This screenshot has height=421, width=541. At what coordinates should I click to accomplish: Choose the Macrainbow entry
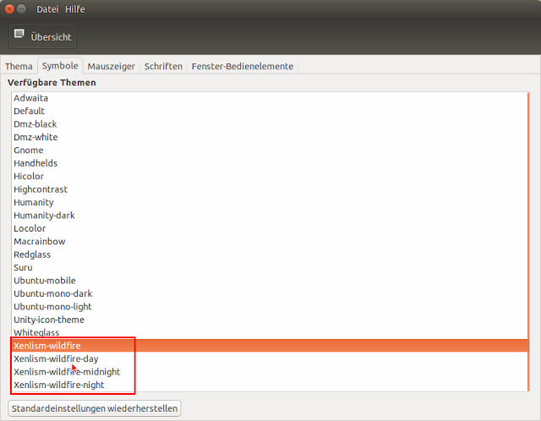pos(270,242)
